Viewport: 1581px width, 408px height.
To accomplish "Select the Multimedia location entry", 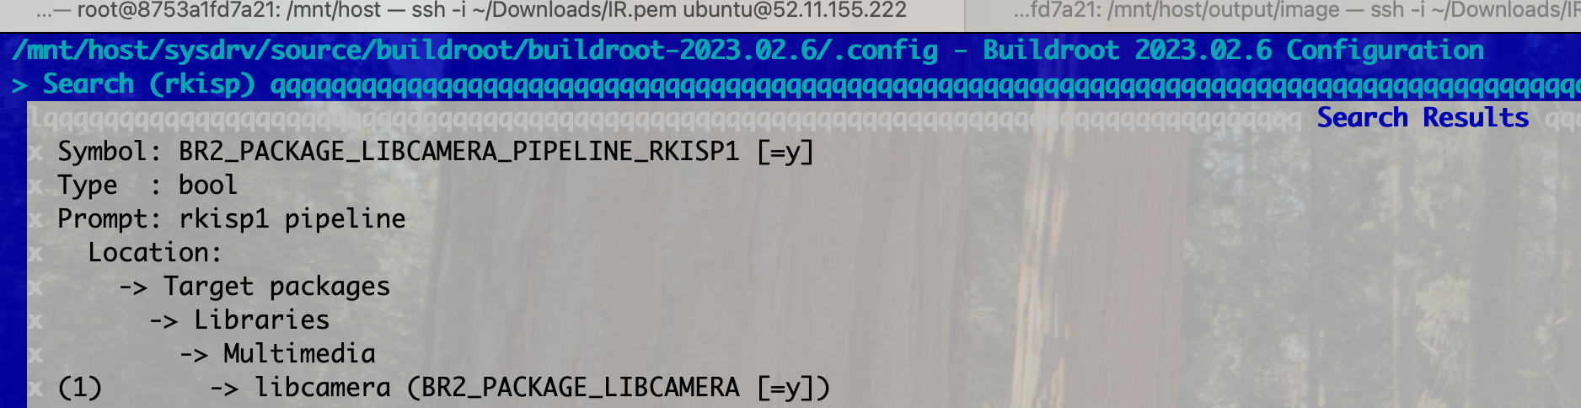I will 300,353.
